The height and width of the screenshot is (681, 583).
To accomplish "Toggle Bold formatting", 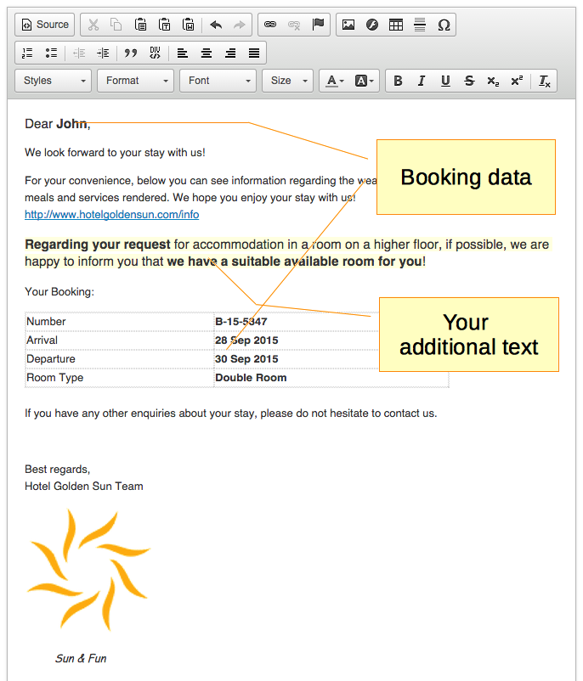I will pyautogui.click(x=398, y=81).
